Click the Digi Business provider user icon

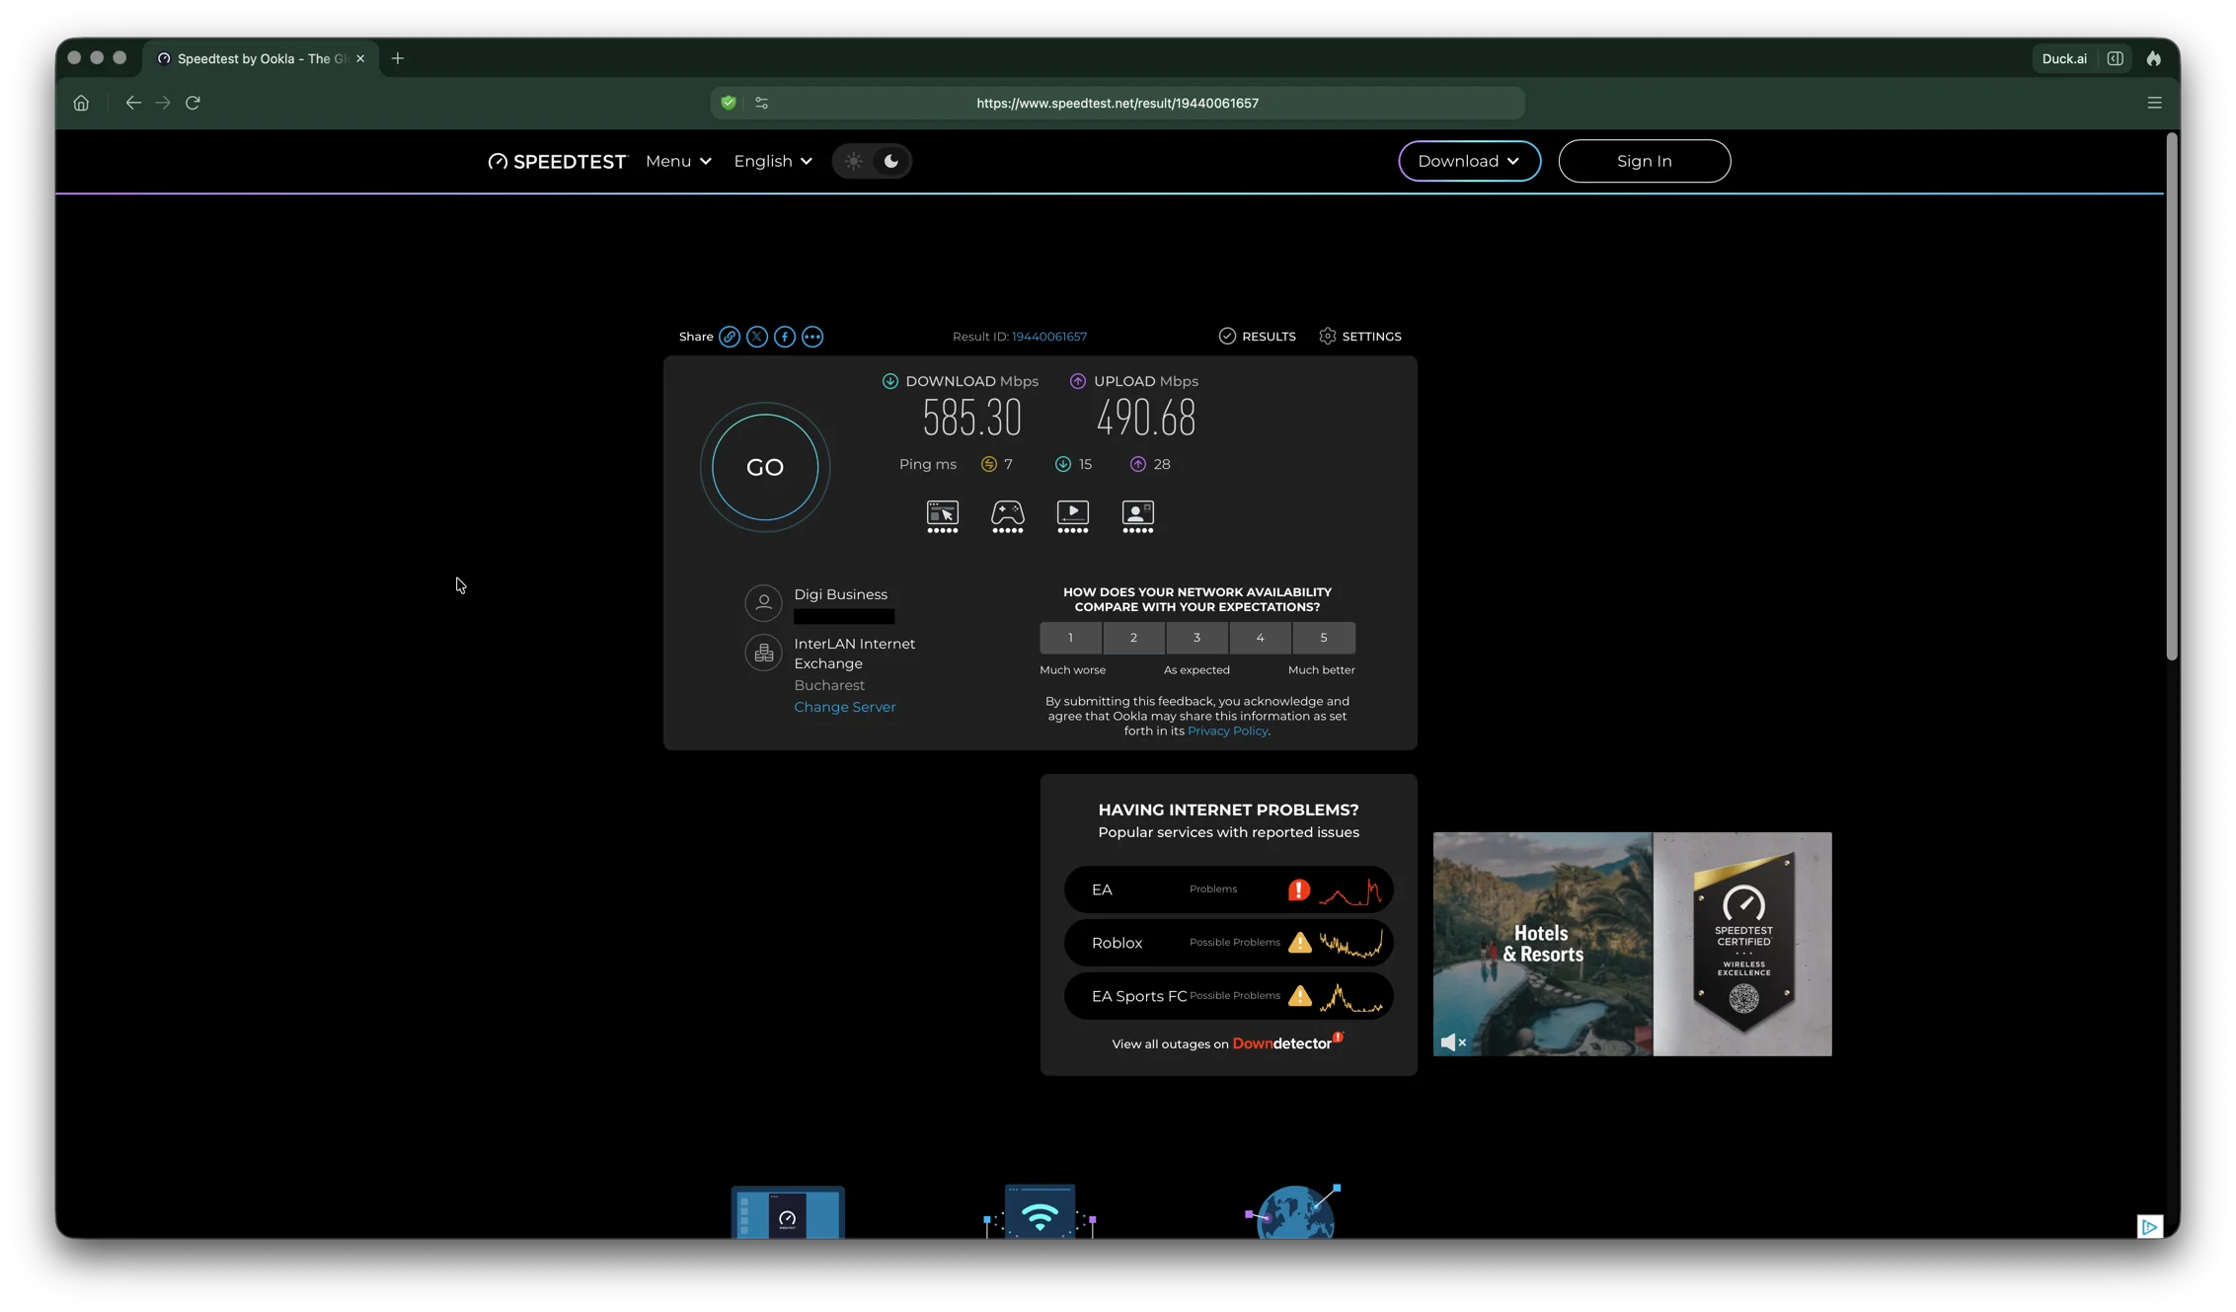click(763, 602)
